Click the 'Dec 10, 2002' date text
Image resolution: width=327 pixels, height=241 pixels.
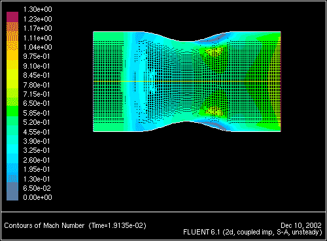pos(301,225)
